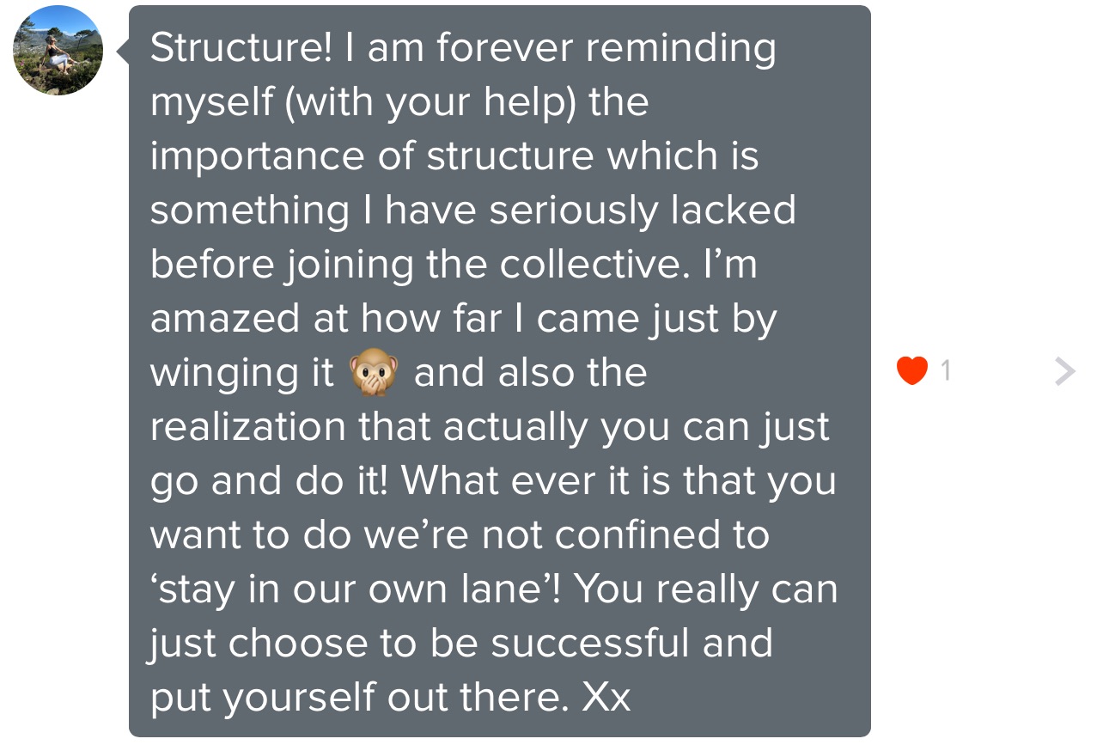Viewport: 1103px width, 751px height.
Task: Click the words "winging it" before the emoji
Action: pos(242,373)
